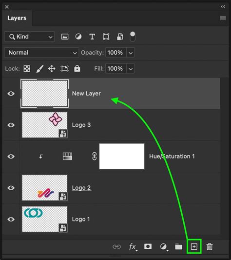Create a new layer plus icon
The height and width of the screenshot is (260, 231).
[194, 246]
